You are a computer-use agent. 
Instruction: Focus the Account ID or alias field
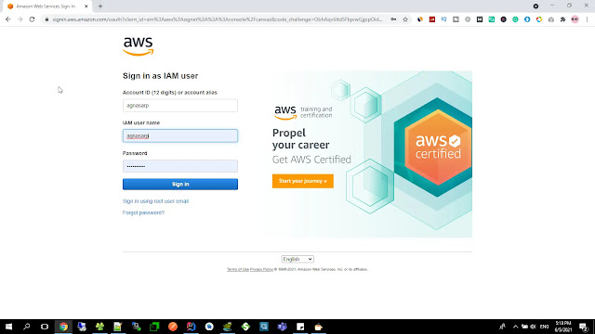coord(180,105)
